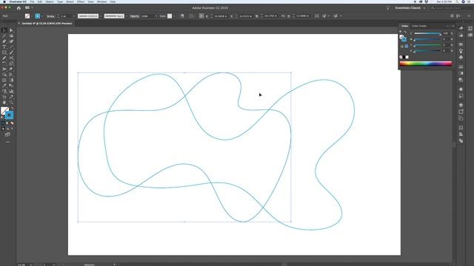
Task: Click the Home icon
Action: (19, 8)
